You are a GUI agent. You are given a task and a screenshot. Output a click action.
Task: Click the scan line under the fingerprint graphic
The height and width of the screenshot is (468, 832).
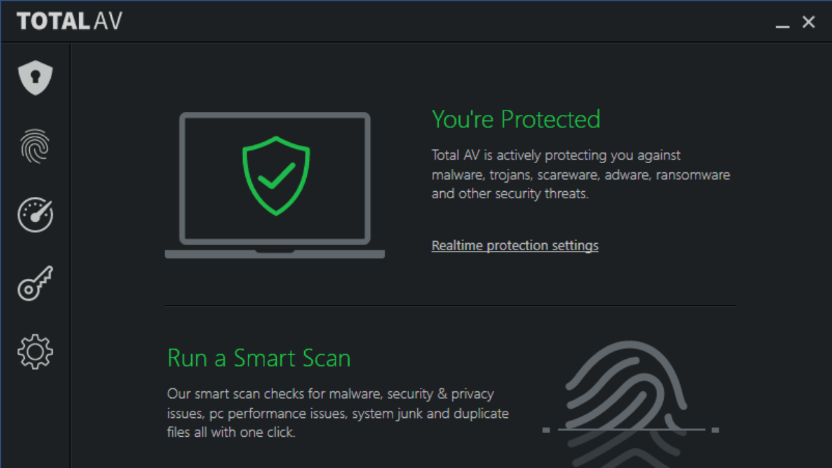click(630, 430)
